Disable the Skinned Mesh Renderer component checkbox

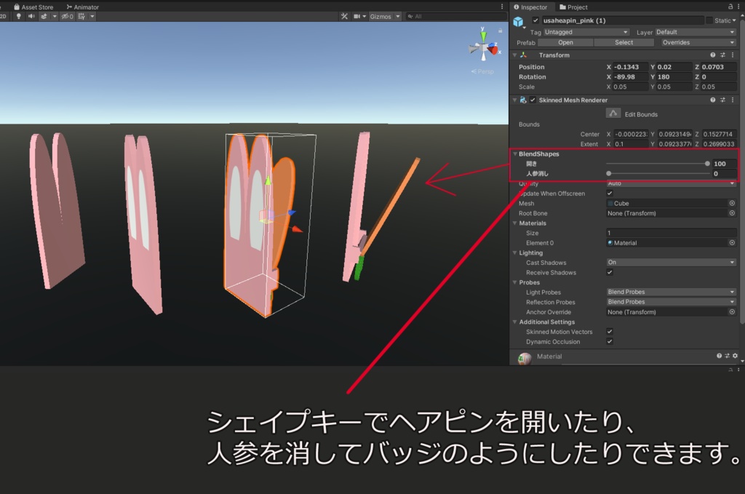533,100
